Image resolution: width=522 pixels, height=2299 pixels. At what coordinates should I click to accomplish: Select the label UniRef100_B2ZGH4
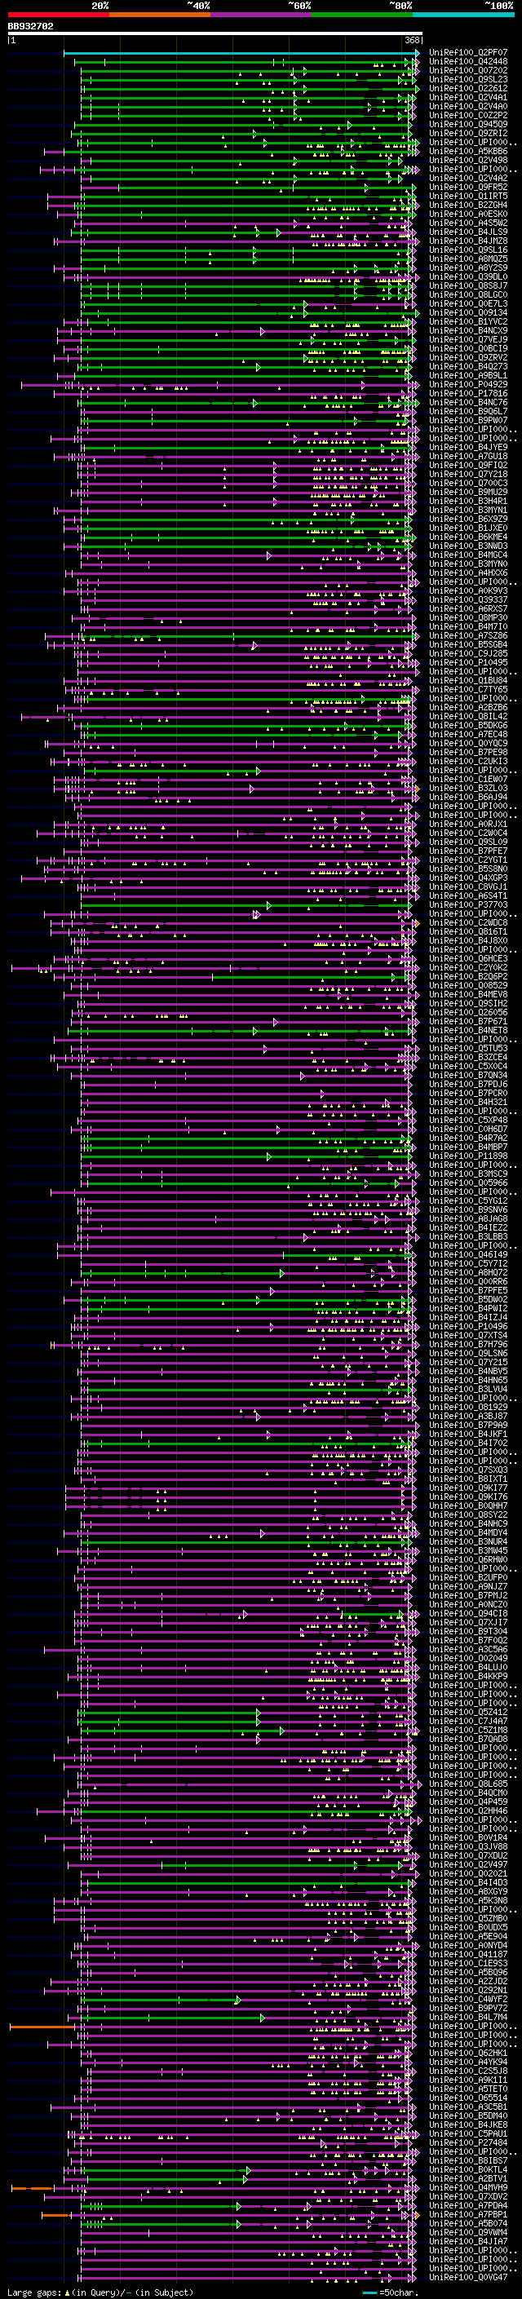467,205
